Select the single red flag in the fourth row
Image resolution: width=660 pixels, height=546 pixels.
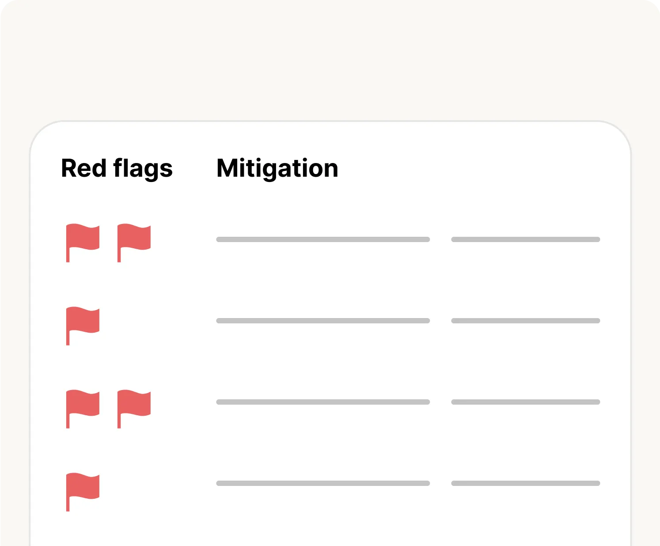(x=83, y=488)
